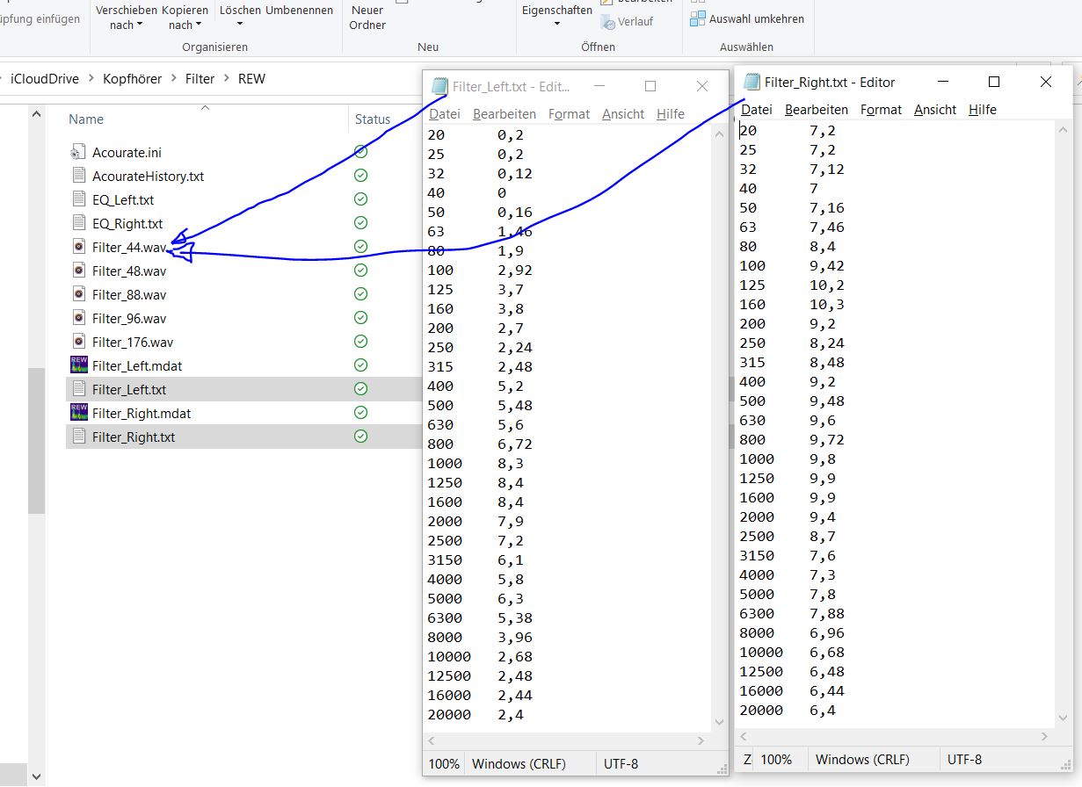Click the Filter_88.wav audio file icon
The image size is (1082, 787).
78,294
